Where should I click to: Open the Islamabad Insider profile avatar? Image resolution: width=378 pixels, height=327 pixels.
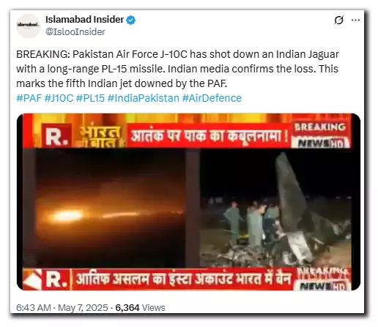tap(28, 26)
